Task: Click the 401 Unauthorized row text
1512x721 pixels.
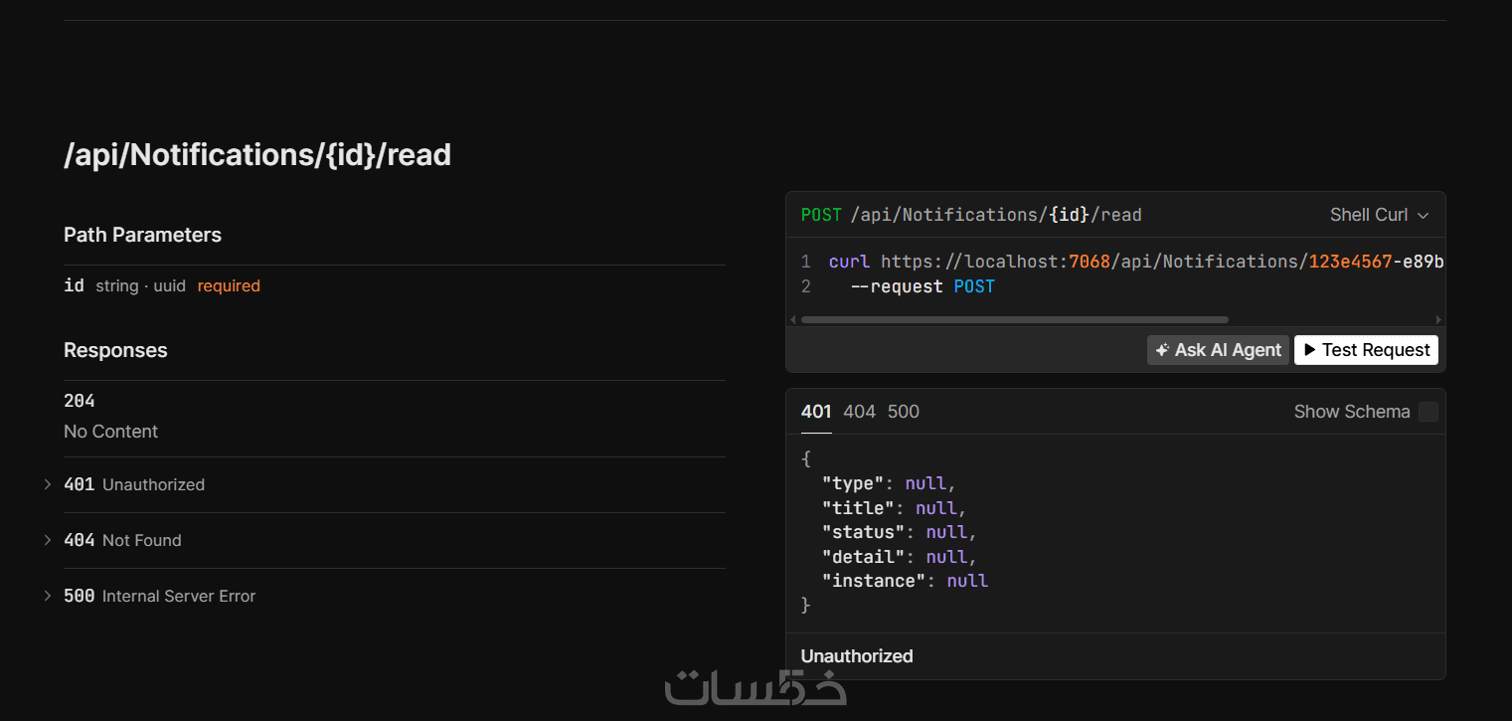Action: pos(134,484)
